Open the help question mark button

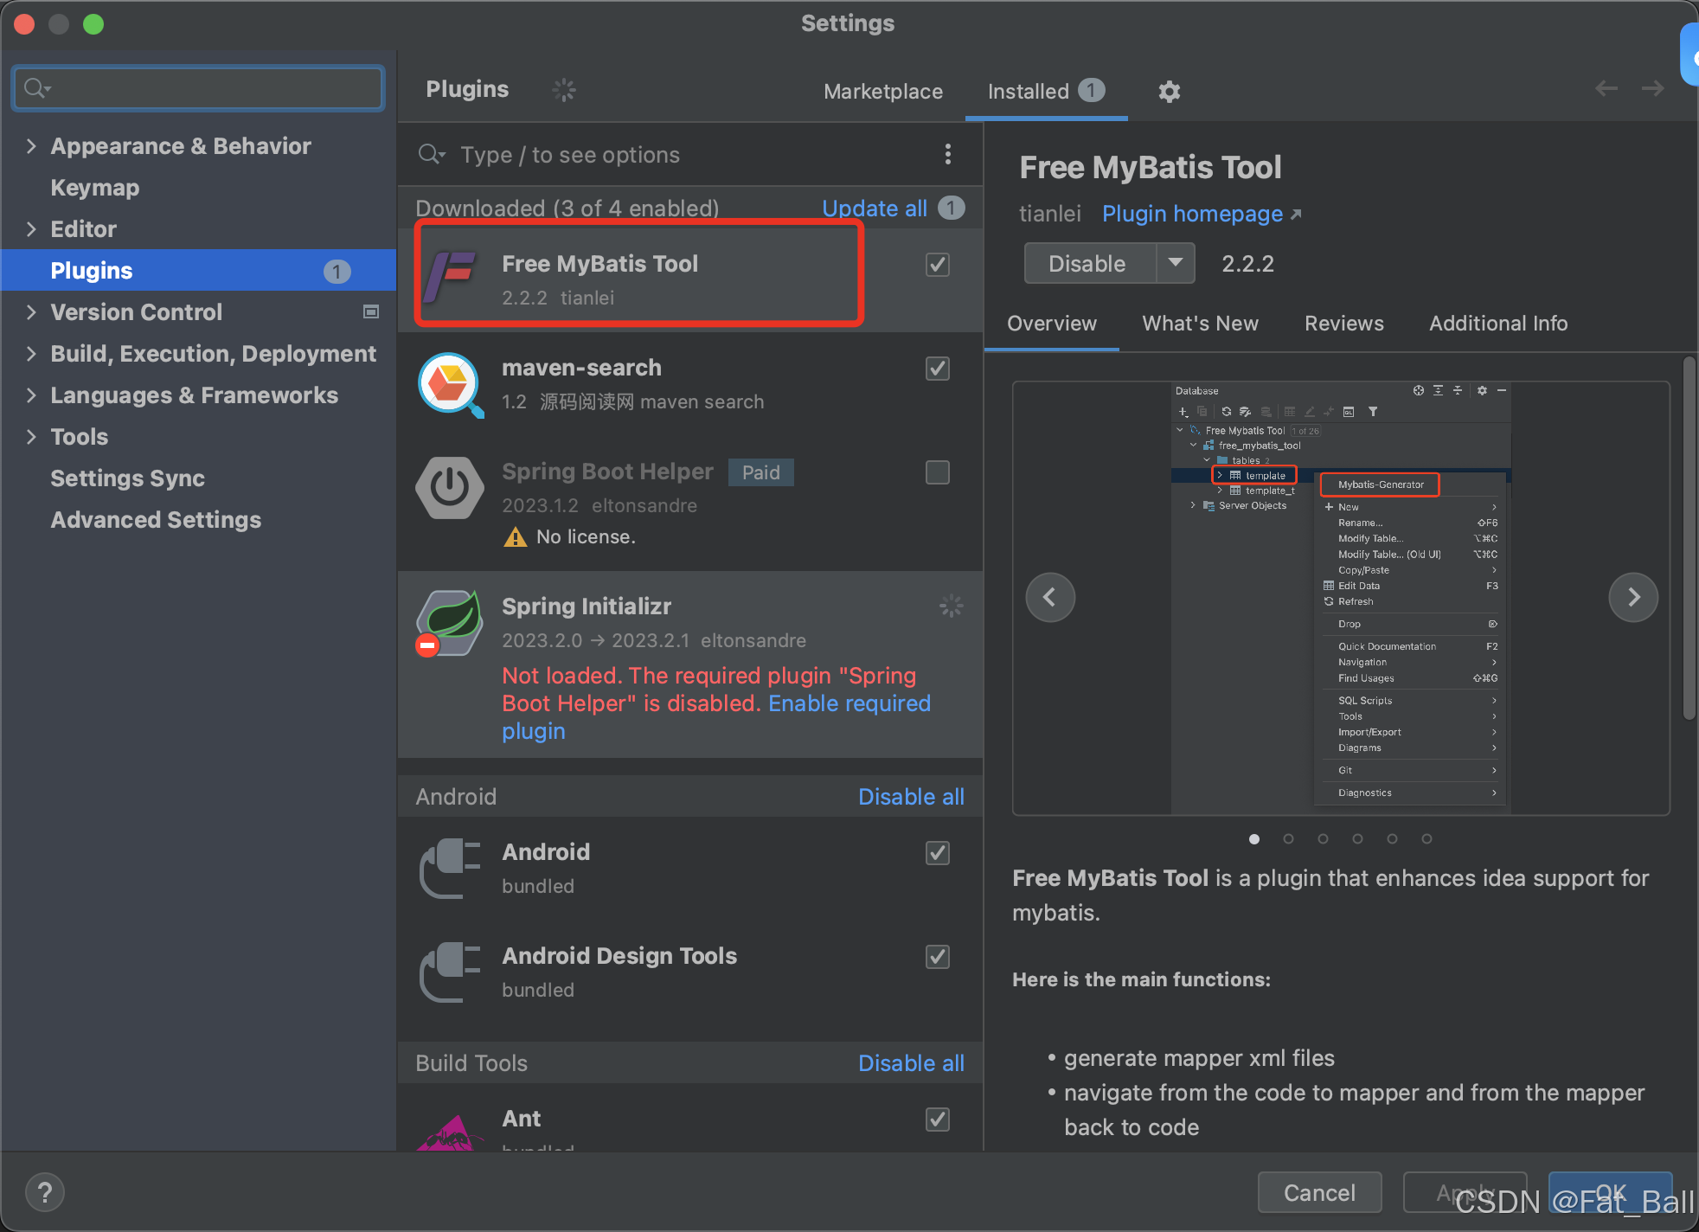(45, 1192)
